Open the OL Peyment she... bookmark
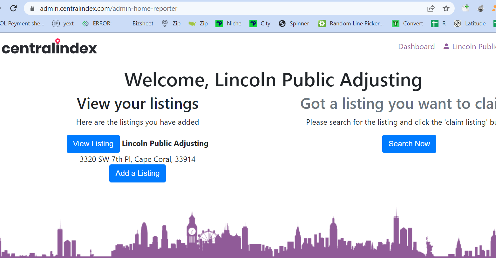 [x=22, y=23]
